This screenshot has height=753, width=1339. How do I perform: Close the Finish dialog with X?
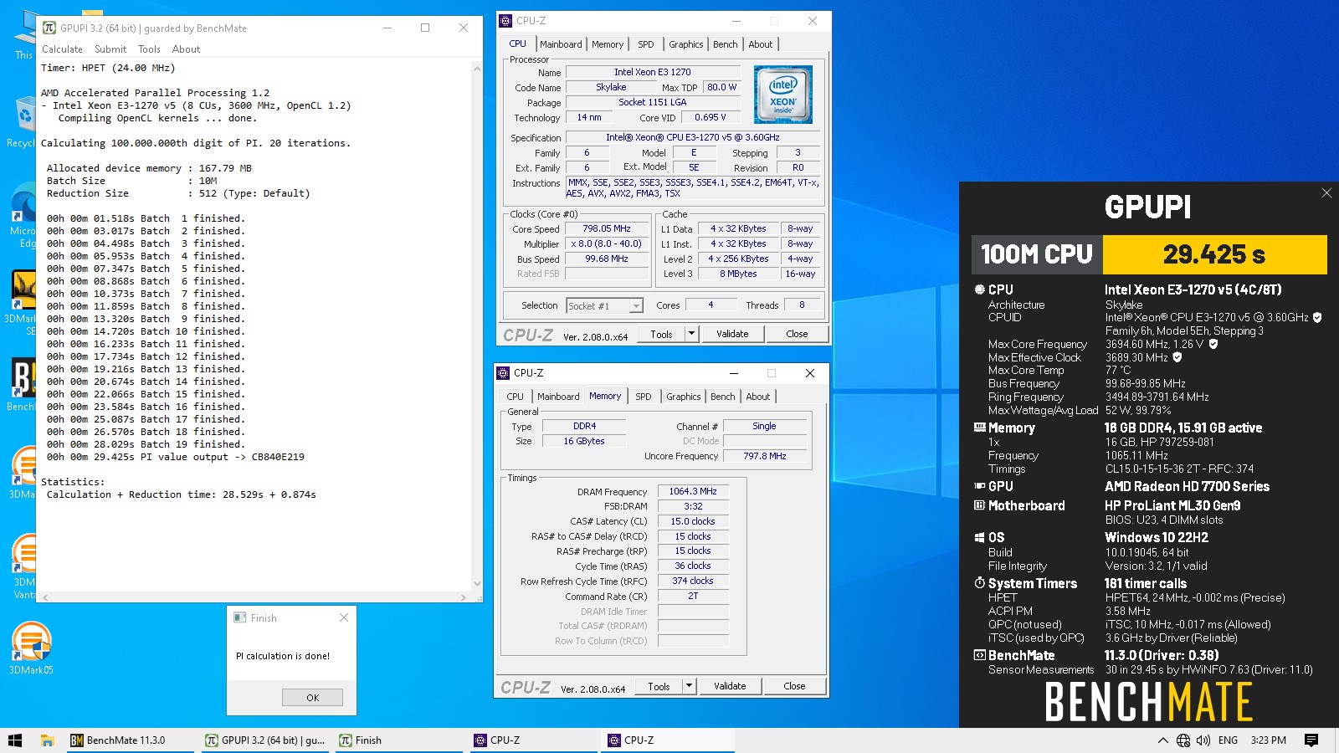(344, 617)
